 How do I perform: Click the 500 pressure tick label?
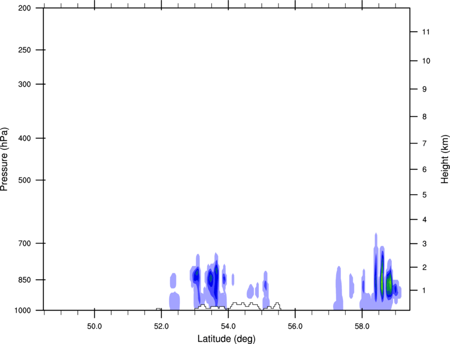click(x=24, y=180)
